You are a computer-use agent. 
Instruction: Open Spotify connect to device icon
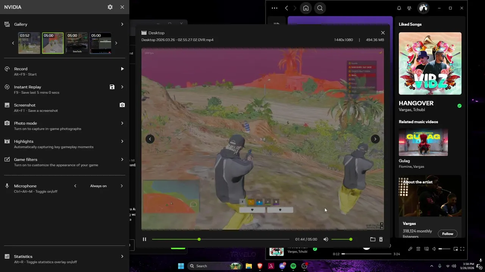(426, 249)
